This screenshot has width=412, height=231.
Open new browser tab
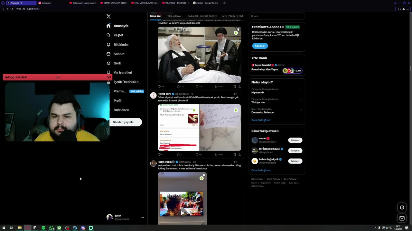click(224, 3)
